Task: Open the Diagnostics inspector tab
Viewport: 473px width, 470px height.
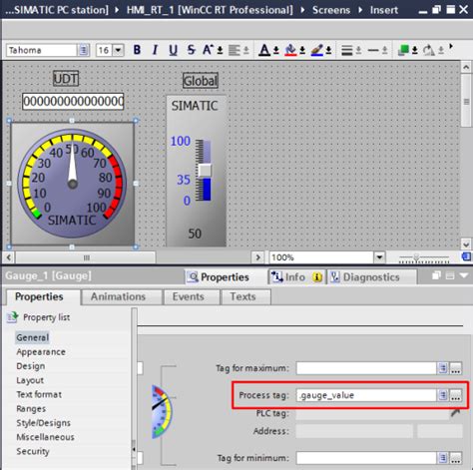Action: coord(372,277)
